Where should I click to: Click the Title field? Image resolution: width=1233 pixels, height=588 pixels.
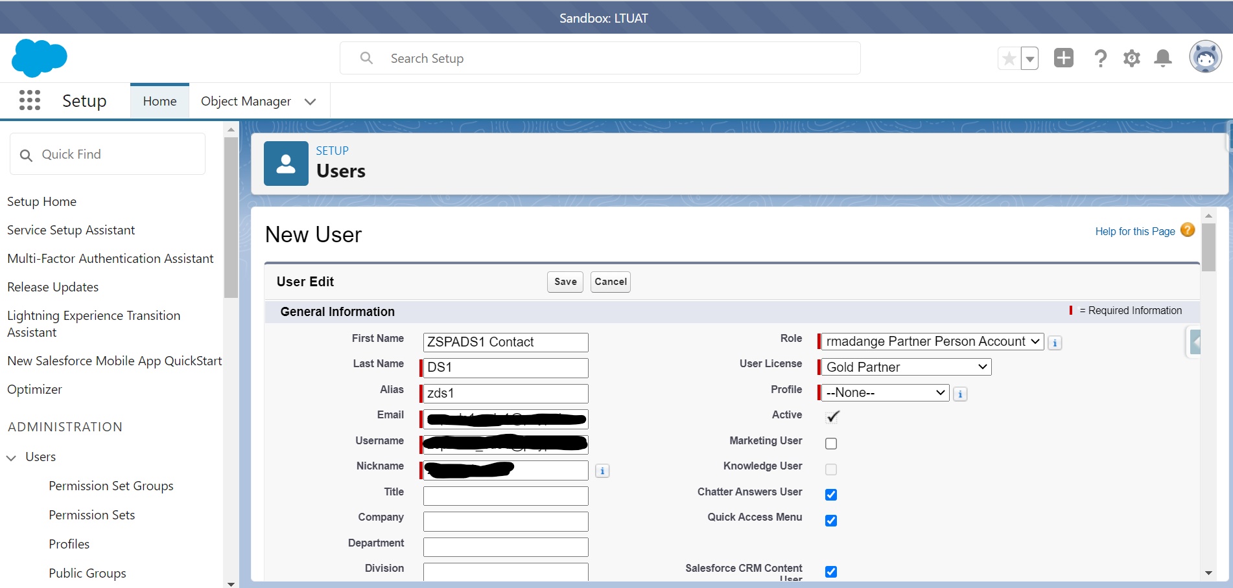506,495
